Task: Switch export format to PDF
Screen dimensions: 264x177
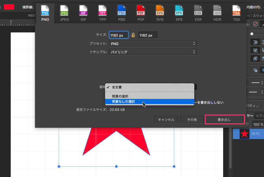Action: [x=140, y=13]
